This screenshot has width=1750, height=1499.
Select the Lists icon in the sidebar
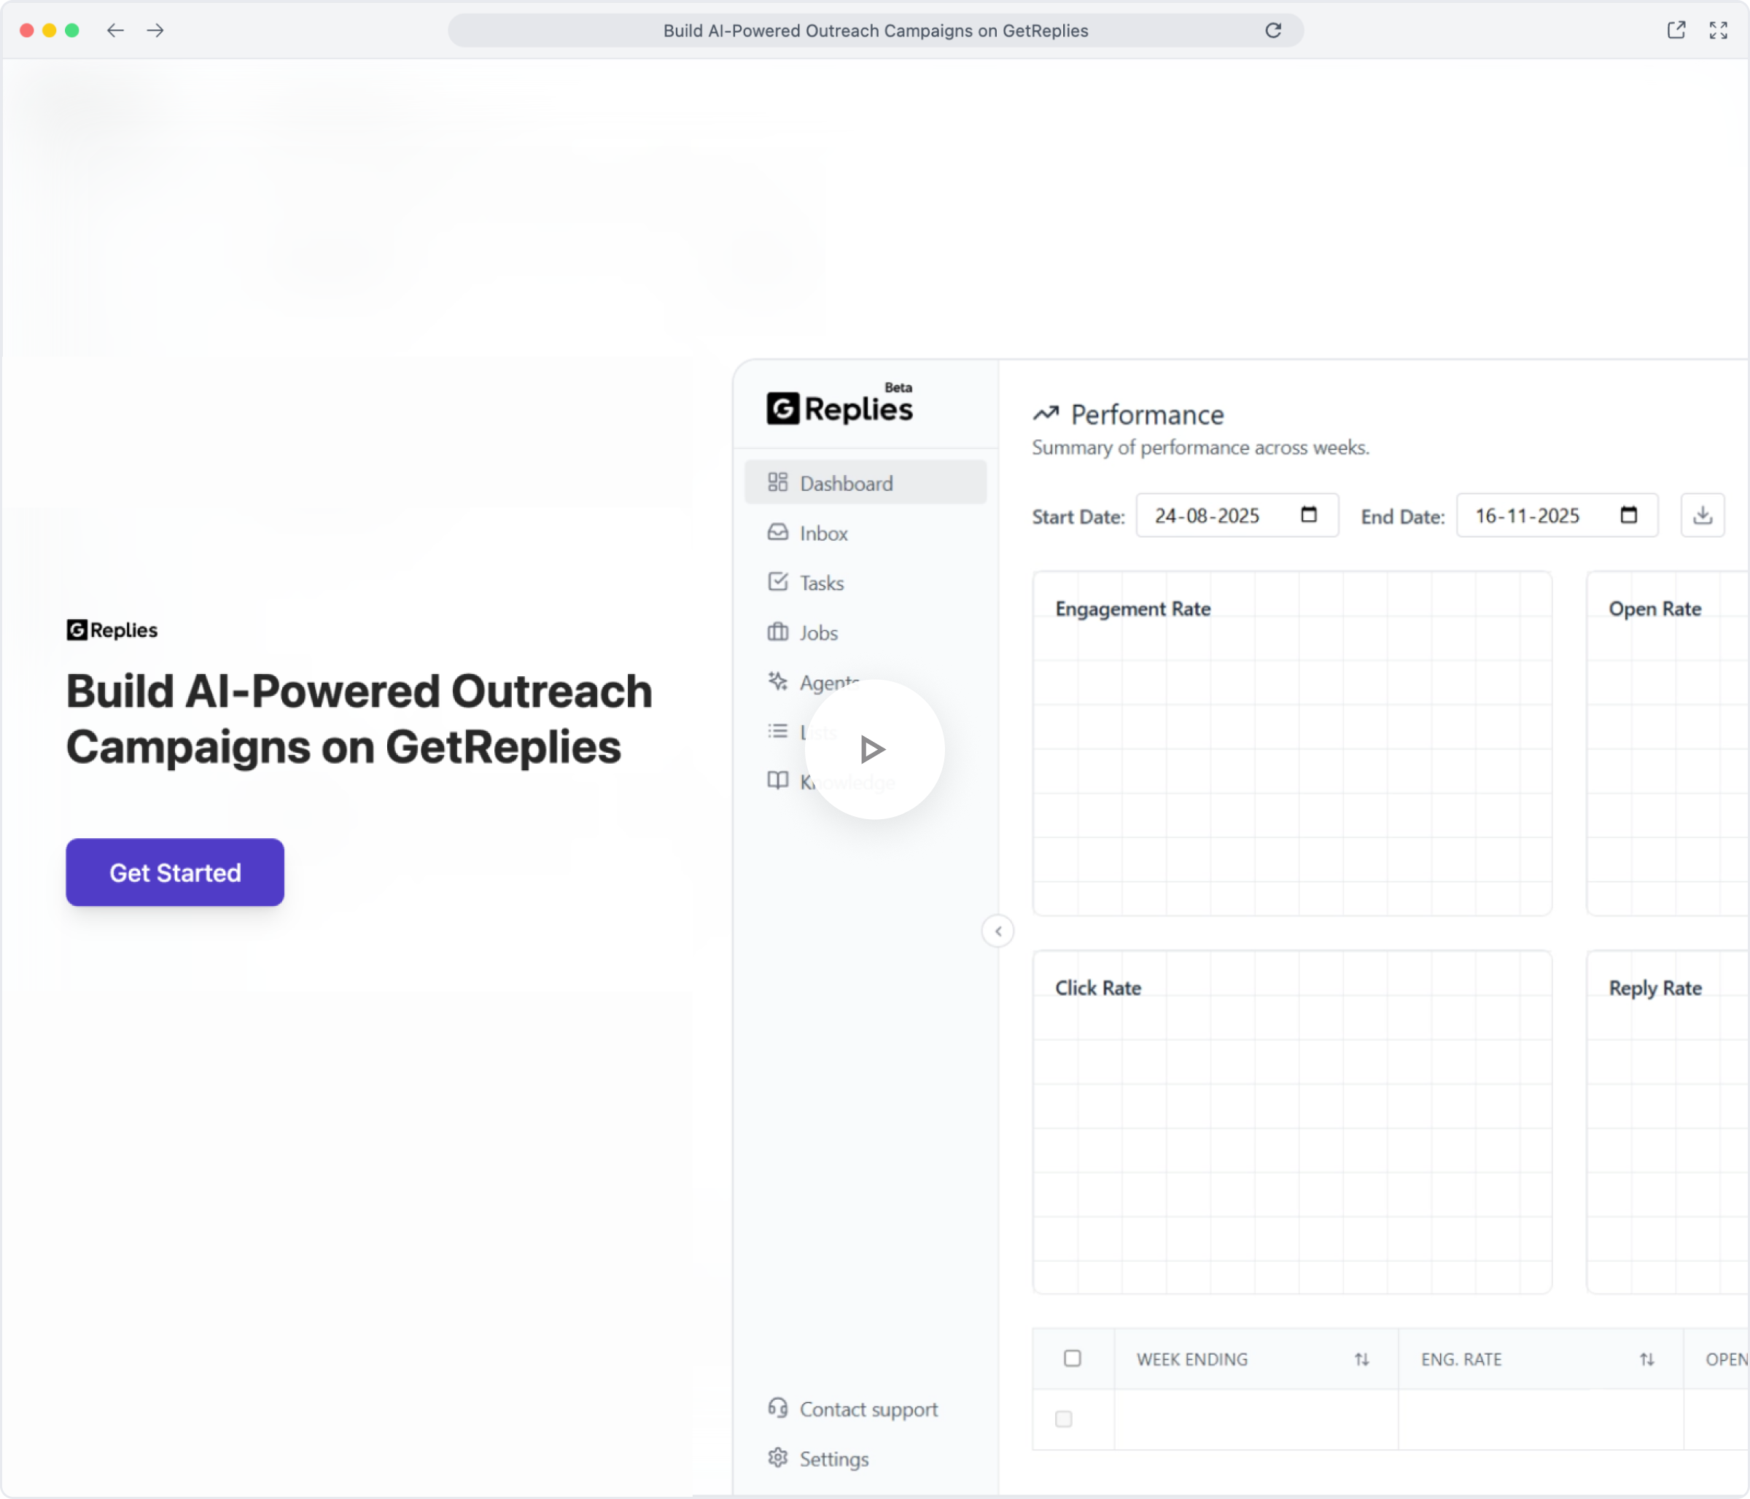tap(778, 731)
